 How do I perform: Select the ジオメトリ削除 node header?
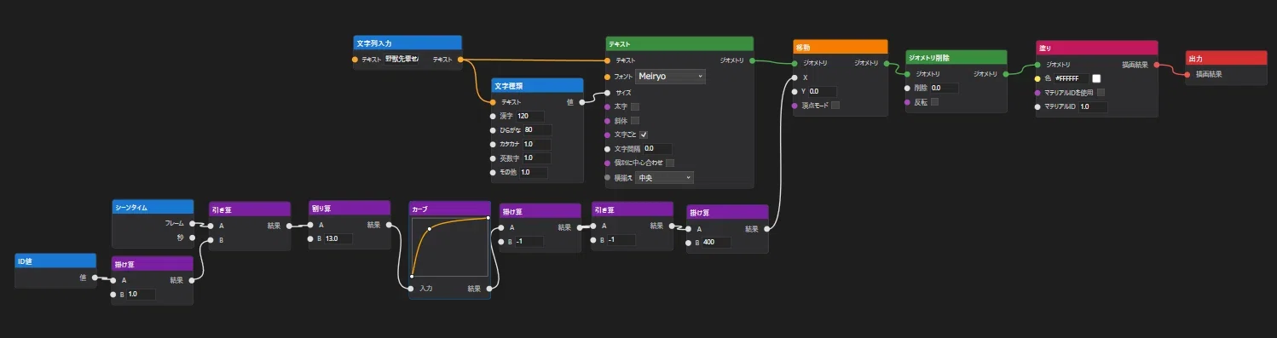click(x=956, y=57)
